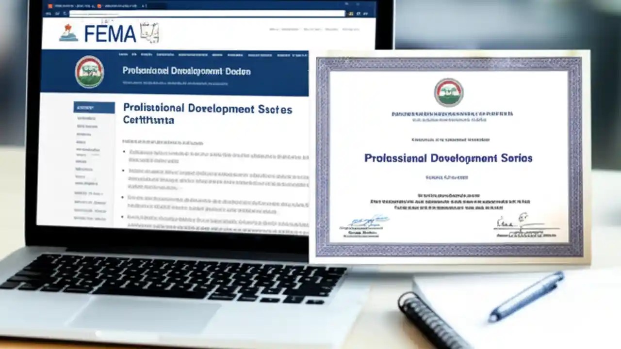Toggle the active state of the highlighted sidebar item

pos(94,107)
